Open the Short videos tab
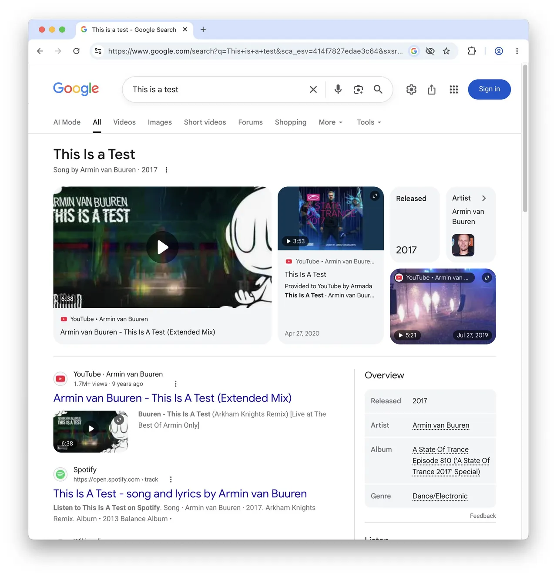 coord(205,122)
